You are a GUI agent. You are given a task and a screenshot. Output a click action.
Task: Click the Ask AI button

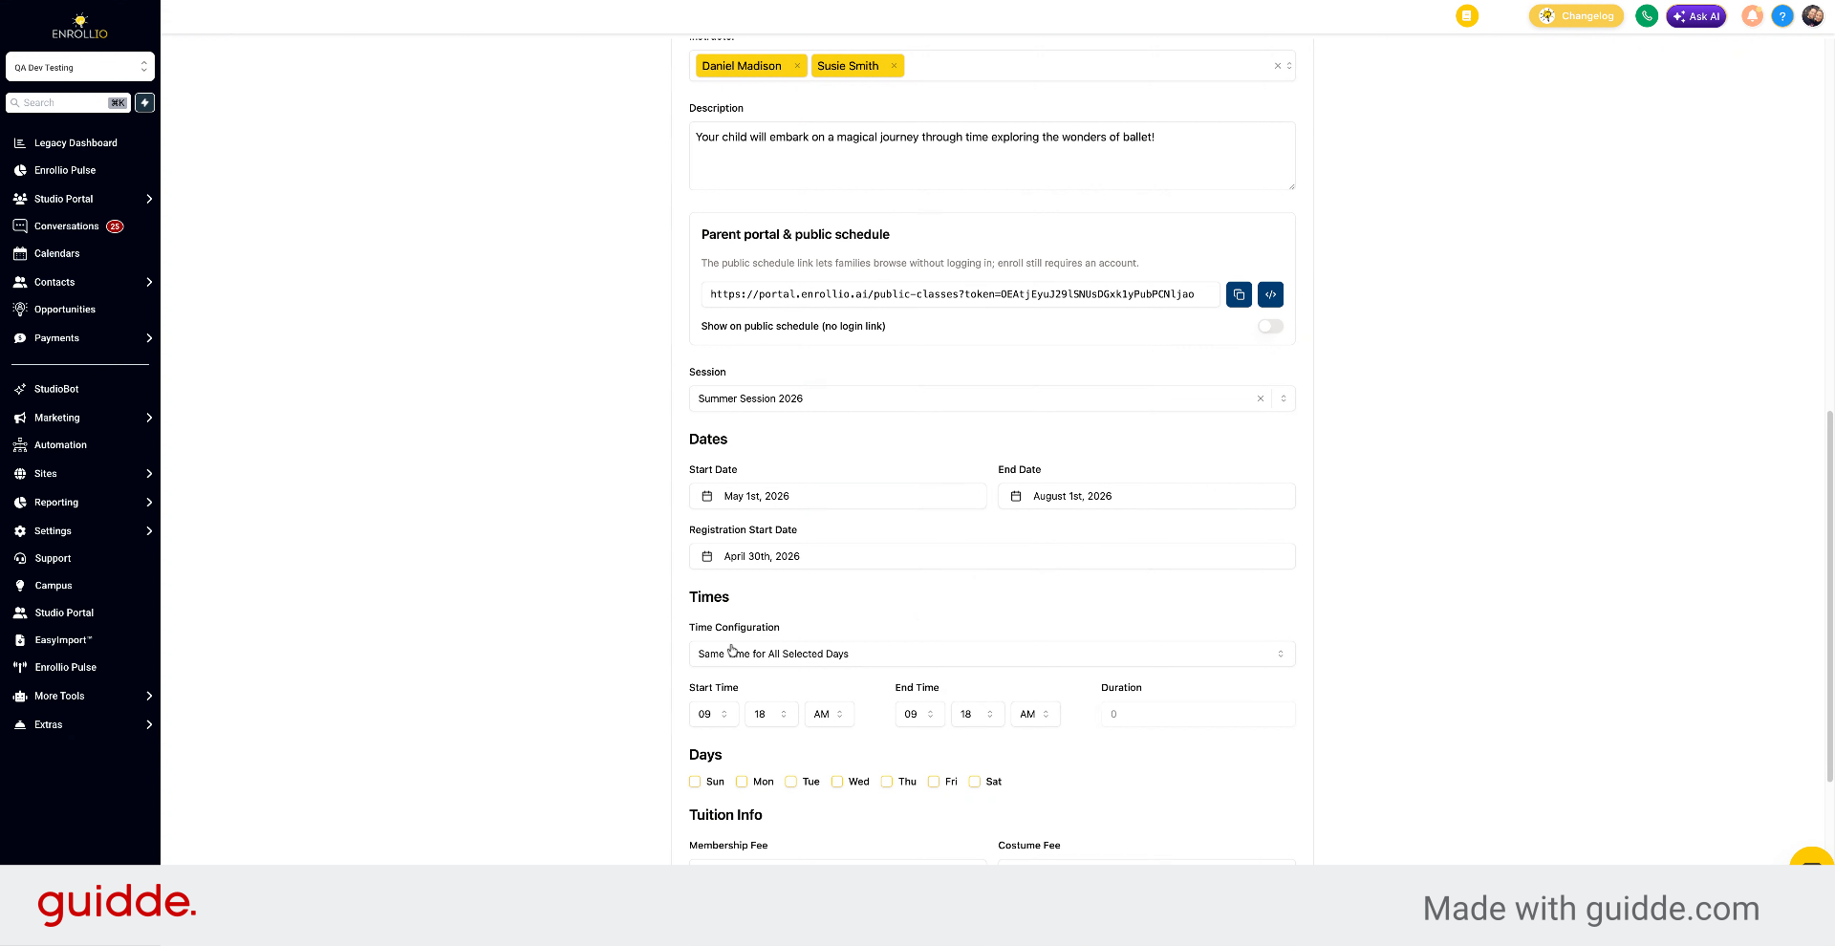pos(1696,16)
